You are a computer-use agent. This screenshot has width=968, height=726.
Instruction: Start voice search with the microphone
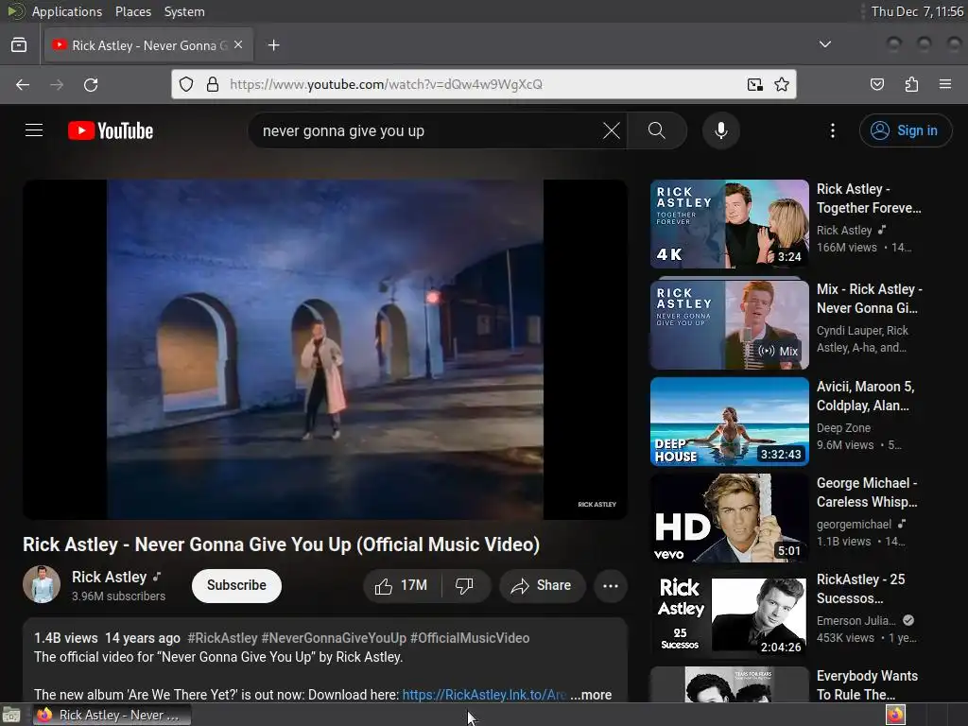tap(720, 130)
